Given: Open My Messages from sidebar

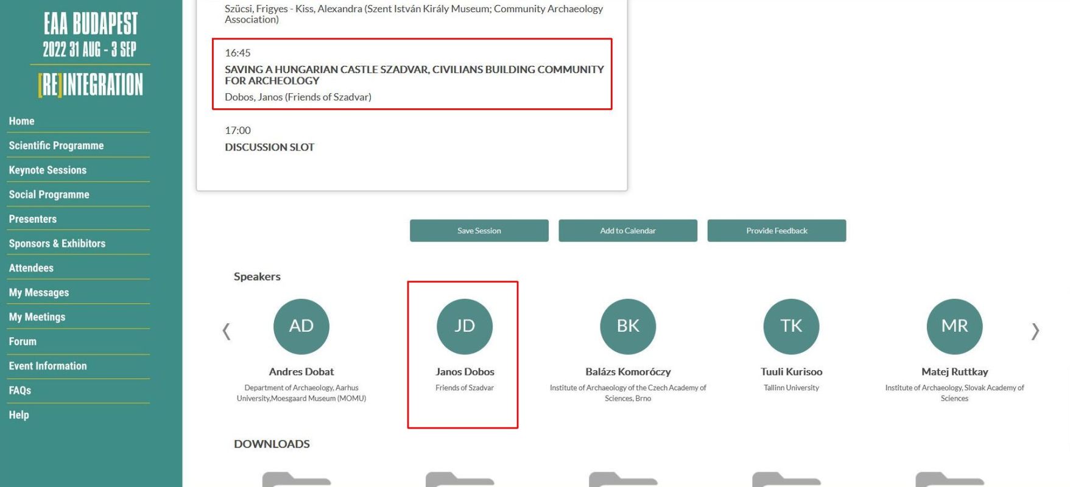Looking at the screenshot, I should point(39,292).
